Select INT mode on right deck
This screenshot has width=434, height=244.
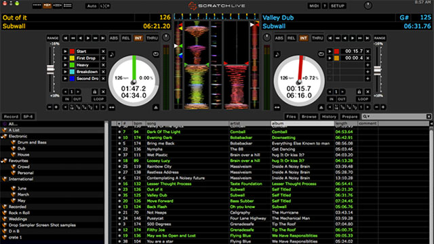coord(303,38)
